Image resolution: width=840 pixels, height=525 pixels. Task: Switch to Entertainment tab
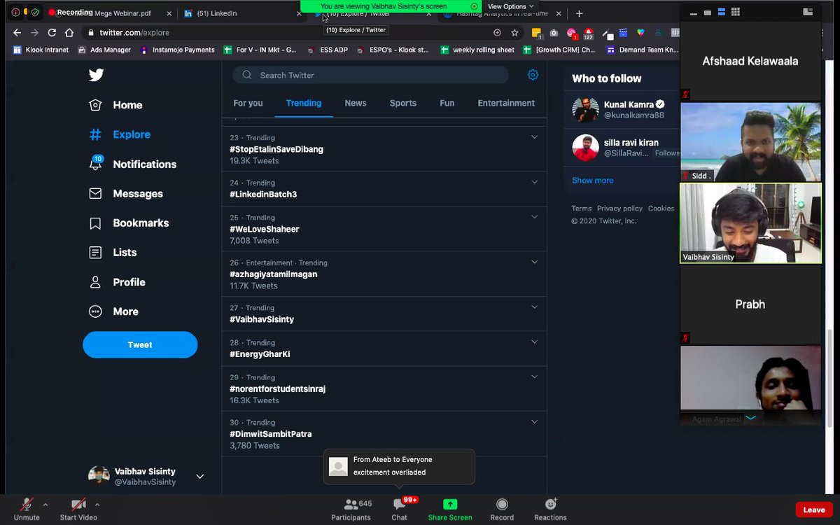point(506,103)
